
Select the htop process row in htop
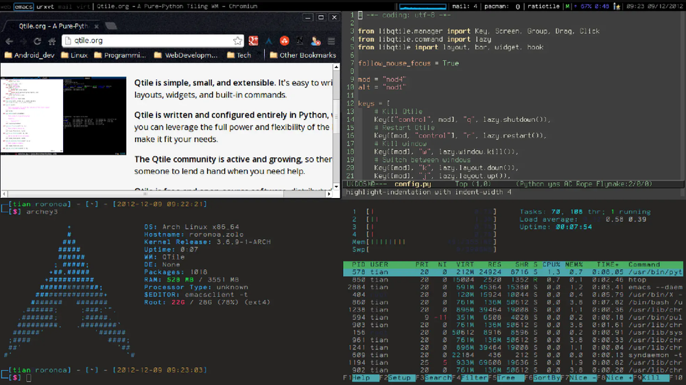(513, 280)
